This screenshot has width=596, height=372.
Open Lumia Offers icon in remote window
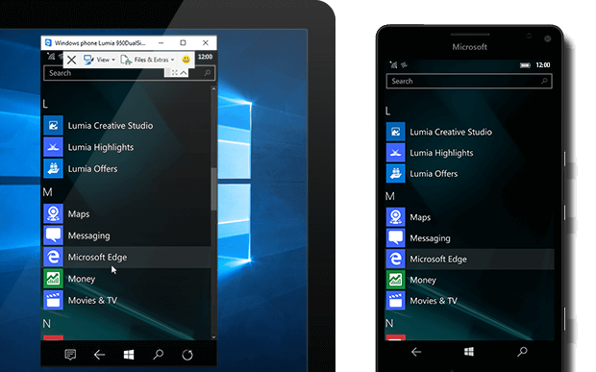click(x=53, y=169)
